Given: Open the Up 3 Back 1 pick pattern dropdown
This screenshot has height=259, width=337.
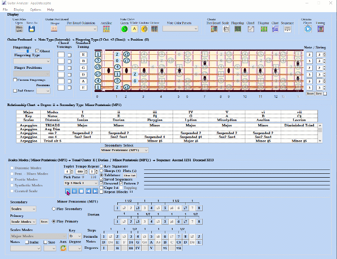Looking at the screenshot, I should click(81, 183).
